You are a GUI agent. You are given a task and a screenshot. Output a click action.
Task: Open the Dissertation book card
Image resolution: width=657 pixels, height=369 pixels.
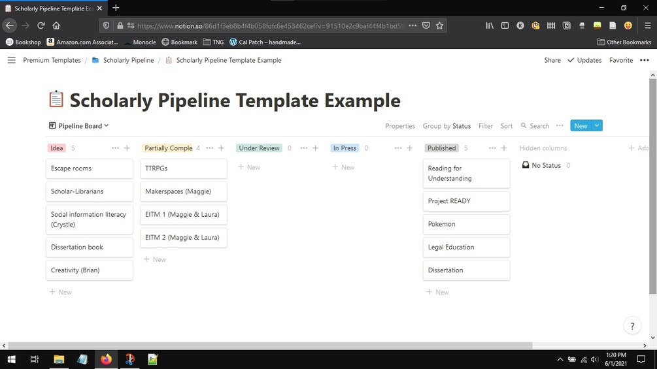pos(90,248)
